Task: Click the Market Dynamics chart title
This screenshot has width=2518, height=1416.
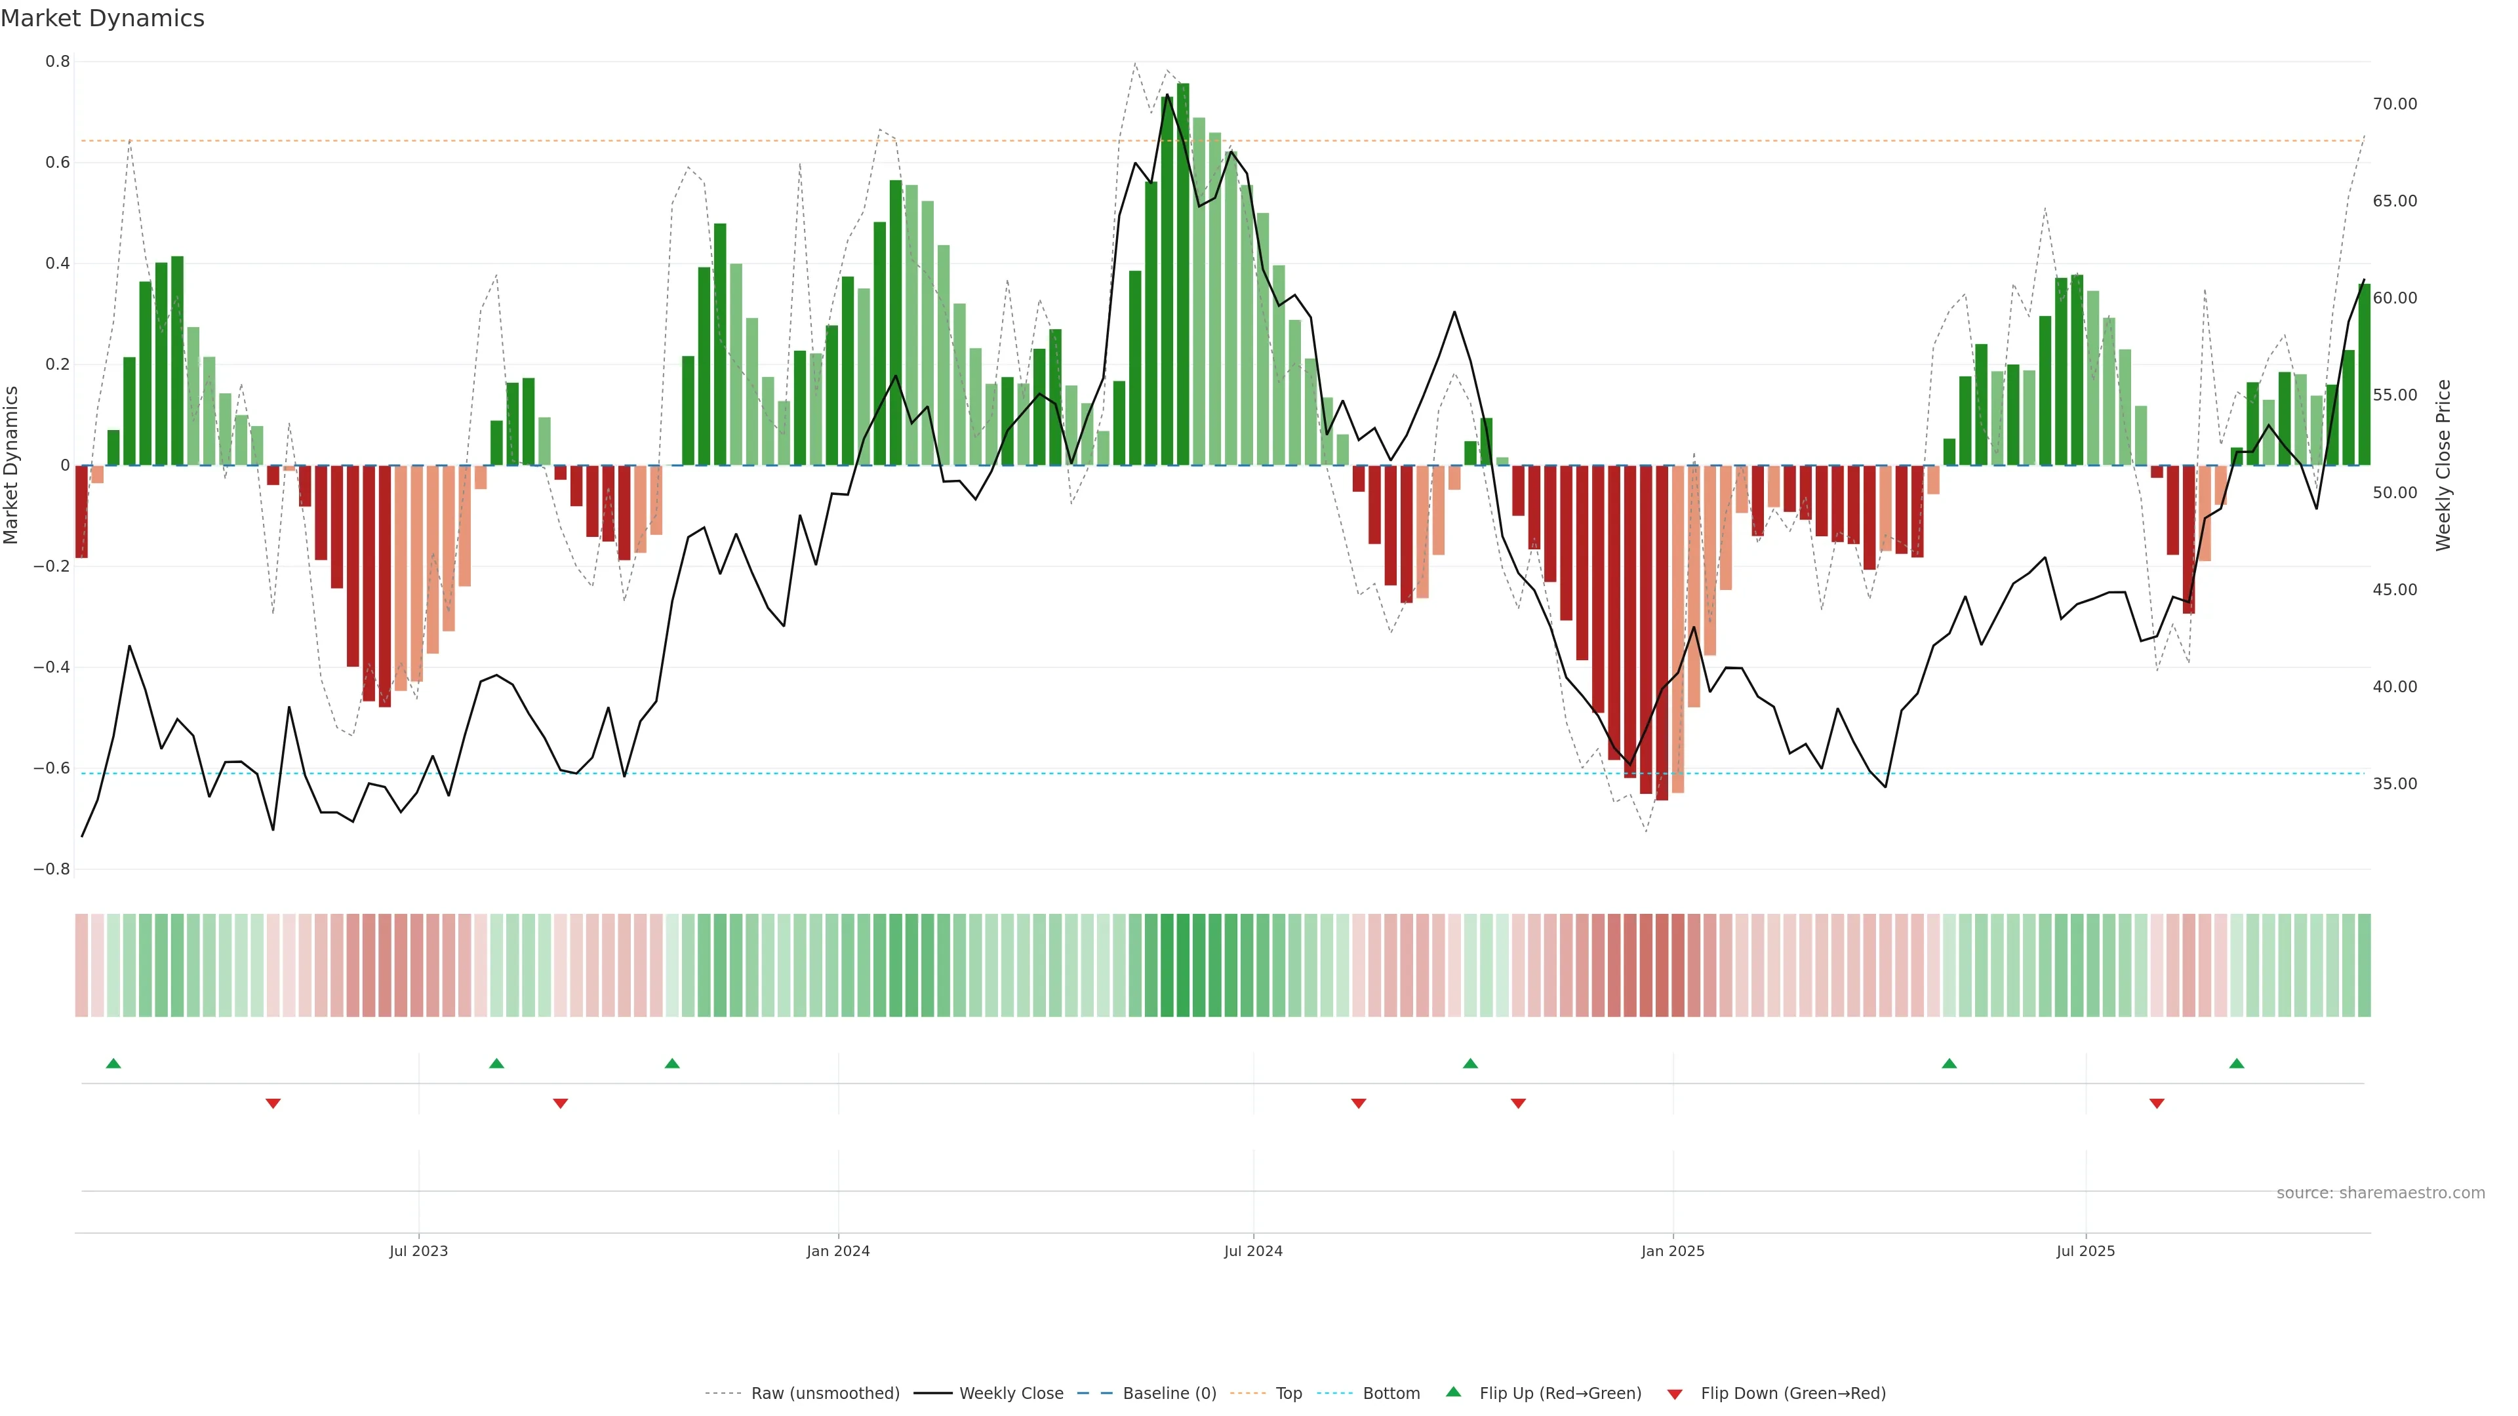Action: [x=103, y=18]
